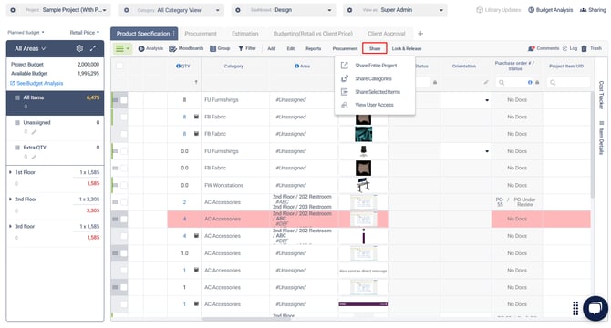Open the Group toolbar icon
611x328 pixels.
click(212, 48)
